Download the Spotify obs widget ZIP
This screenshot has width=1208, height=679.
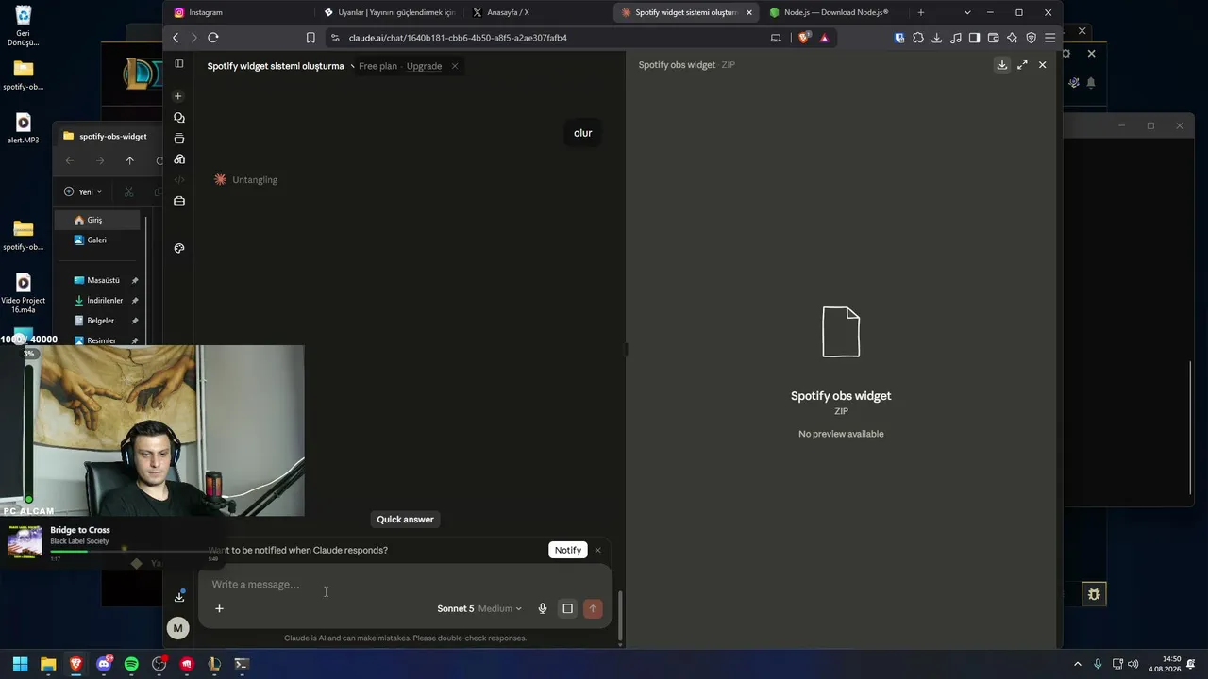[1002, 65]
